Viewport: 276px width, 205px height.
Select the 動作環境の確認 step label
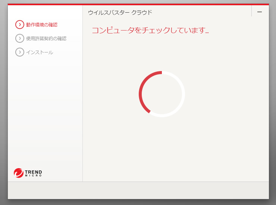[42, 25]
